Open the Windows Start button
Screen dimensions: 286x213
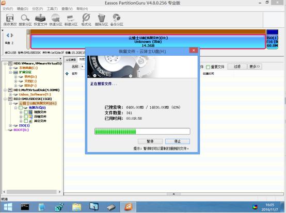coord(8,207)
